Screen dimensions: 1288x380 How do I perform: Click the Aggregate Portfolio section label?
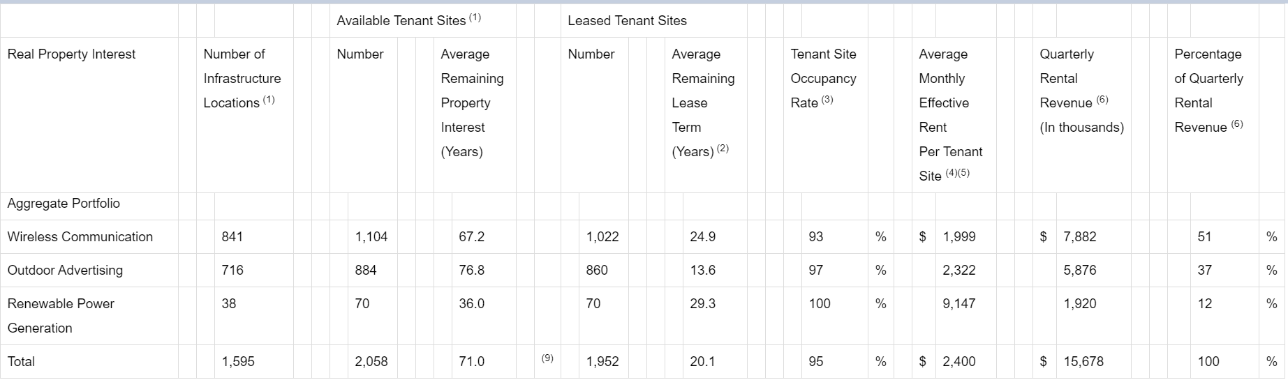click(x=64, y=204)
